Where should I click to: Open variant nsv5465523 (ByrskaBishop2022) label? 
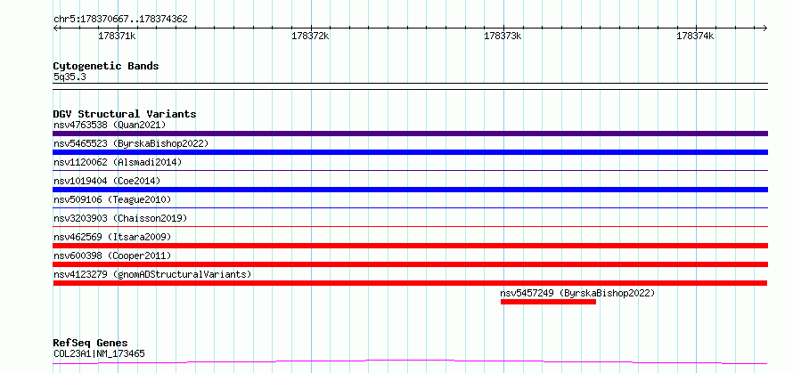[131, 143]
